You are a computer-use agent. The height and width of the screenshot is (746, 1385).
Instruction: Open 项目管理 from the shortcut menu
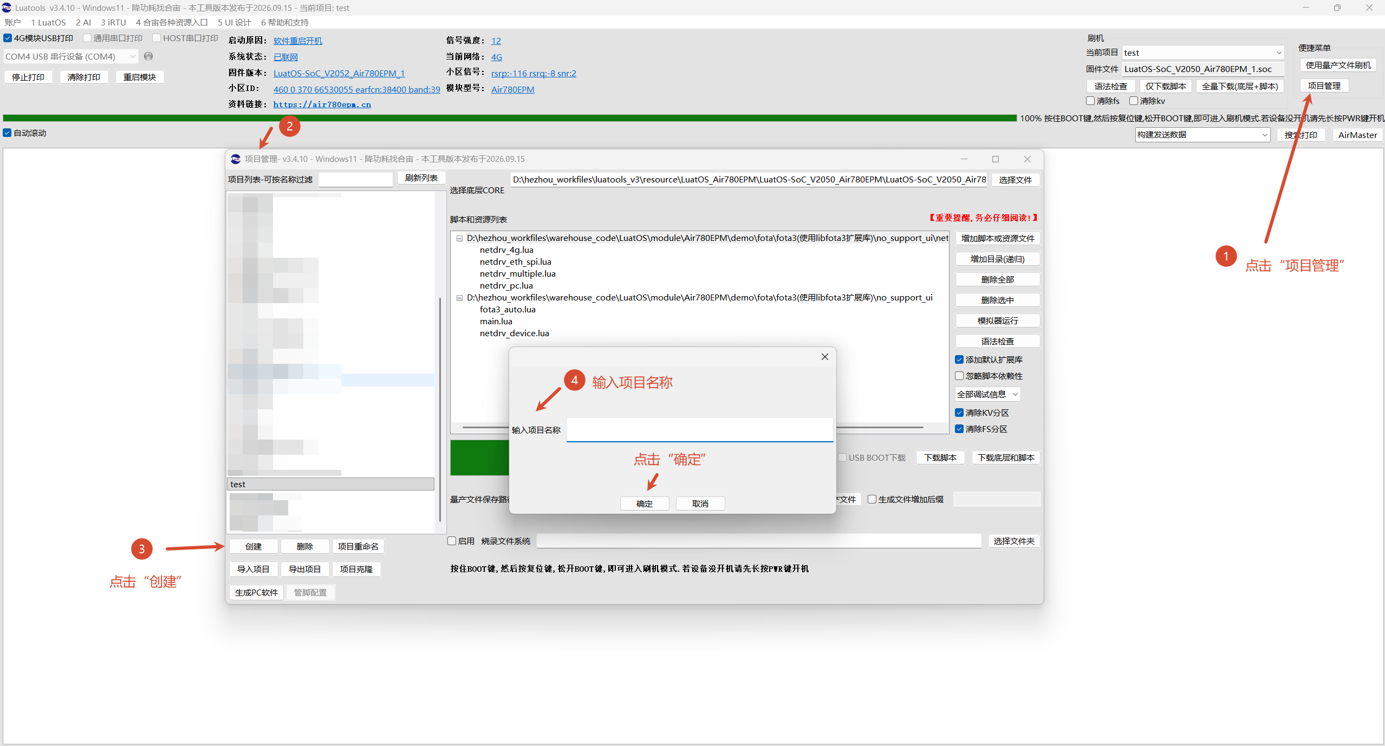(x=1324, y=86)
